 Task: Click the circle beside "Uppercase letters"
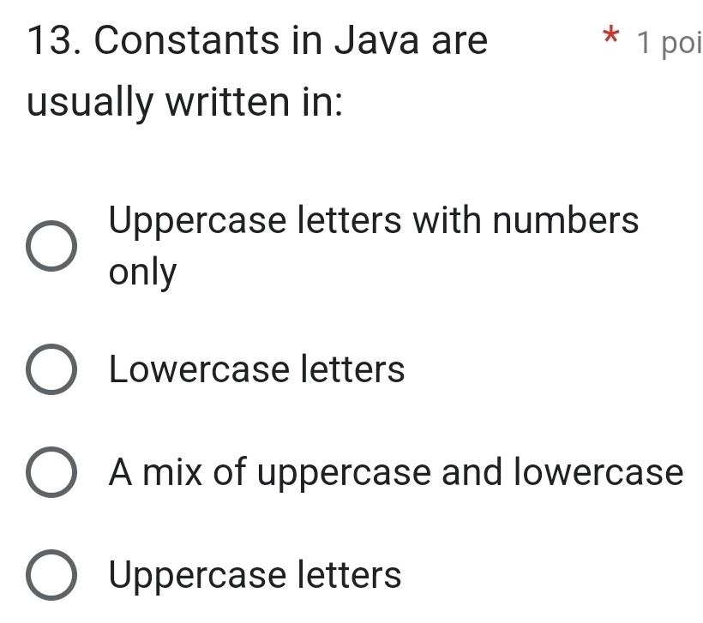click(51, 576)
